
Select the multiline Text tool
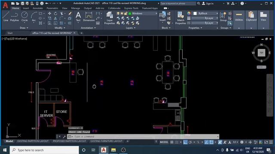point(78,17)
